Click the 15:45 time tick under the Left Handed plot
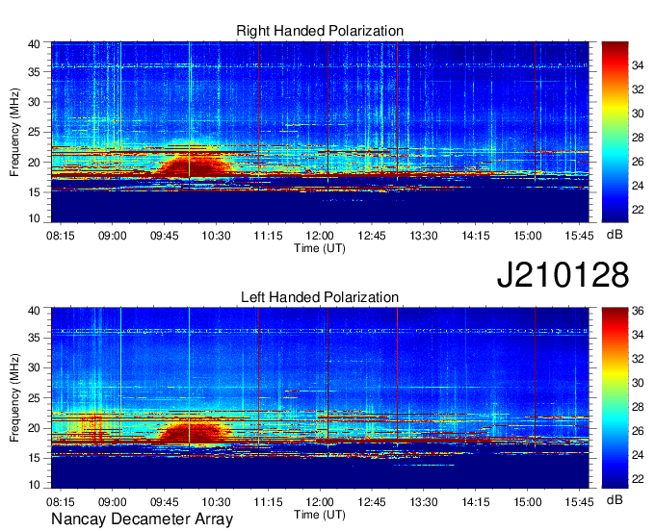The image size is (655, 531). [x=580, y=502]
